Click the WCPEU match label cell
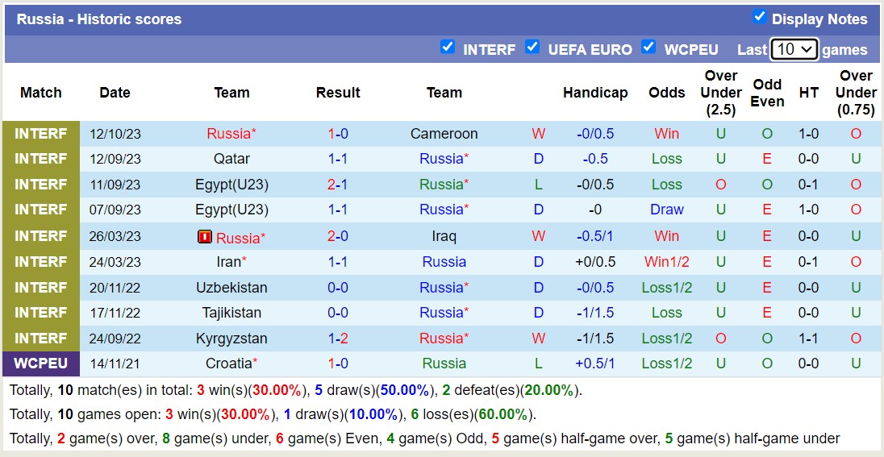The width and height of the screenshot is (884, 457). click(41, 364)
